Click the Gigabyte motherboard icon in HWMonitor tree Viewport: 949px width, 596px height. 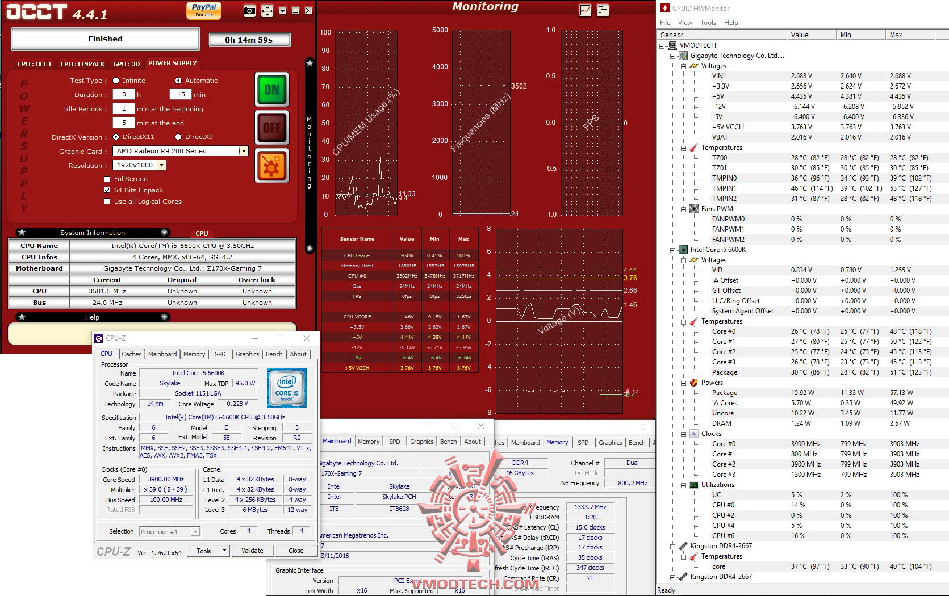684,56
